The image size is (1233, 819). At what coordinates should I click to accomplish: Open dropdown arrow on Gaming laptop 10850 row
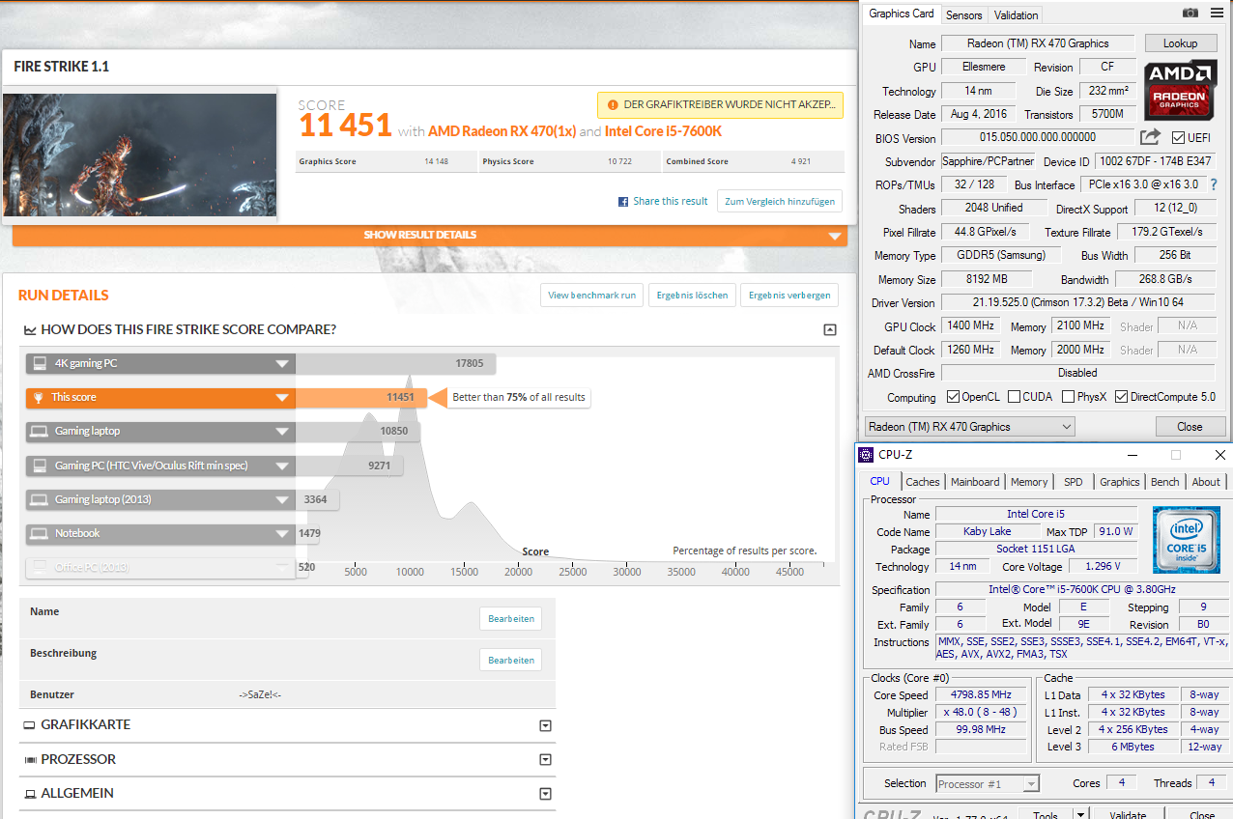[282, 432]
